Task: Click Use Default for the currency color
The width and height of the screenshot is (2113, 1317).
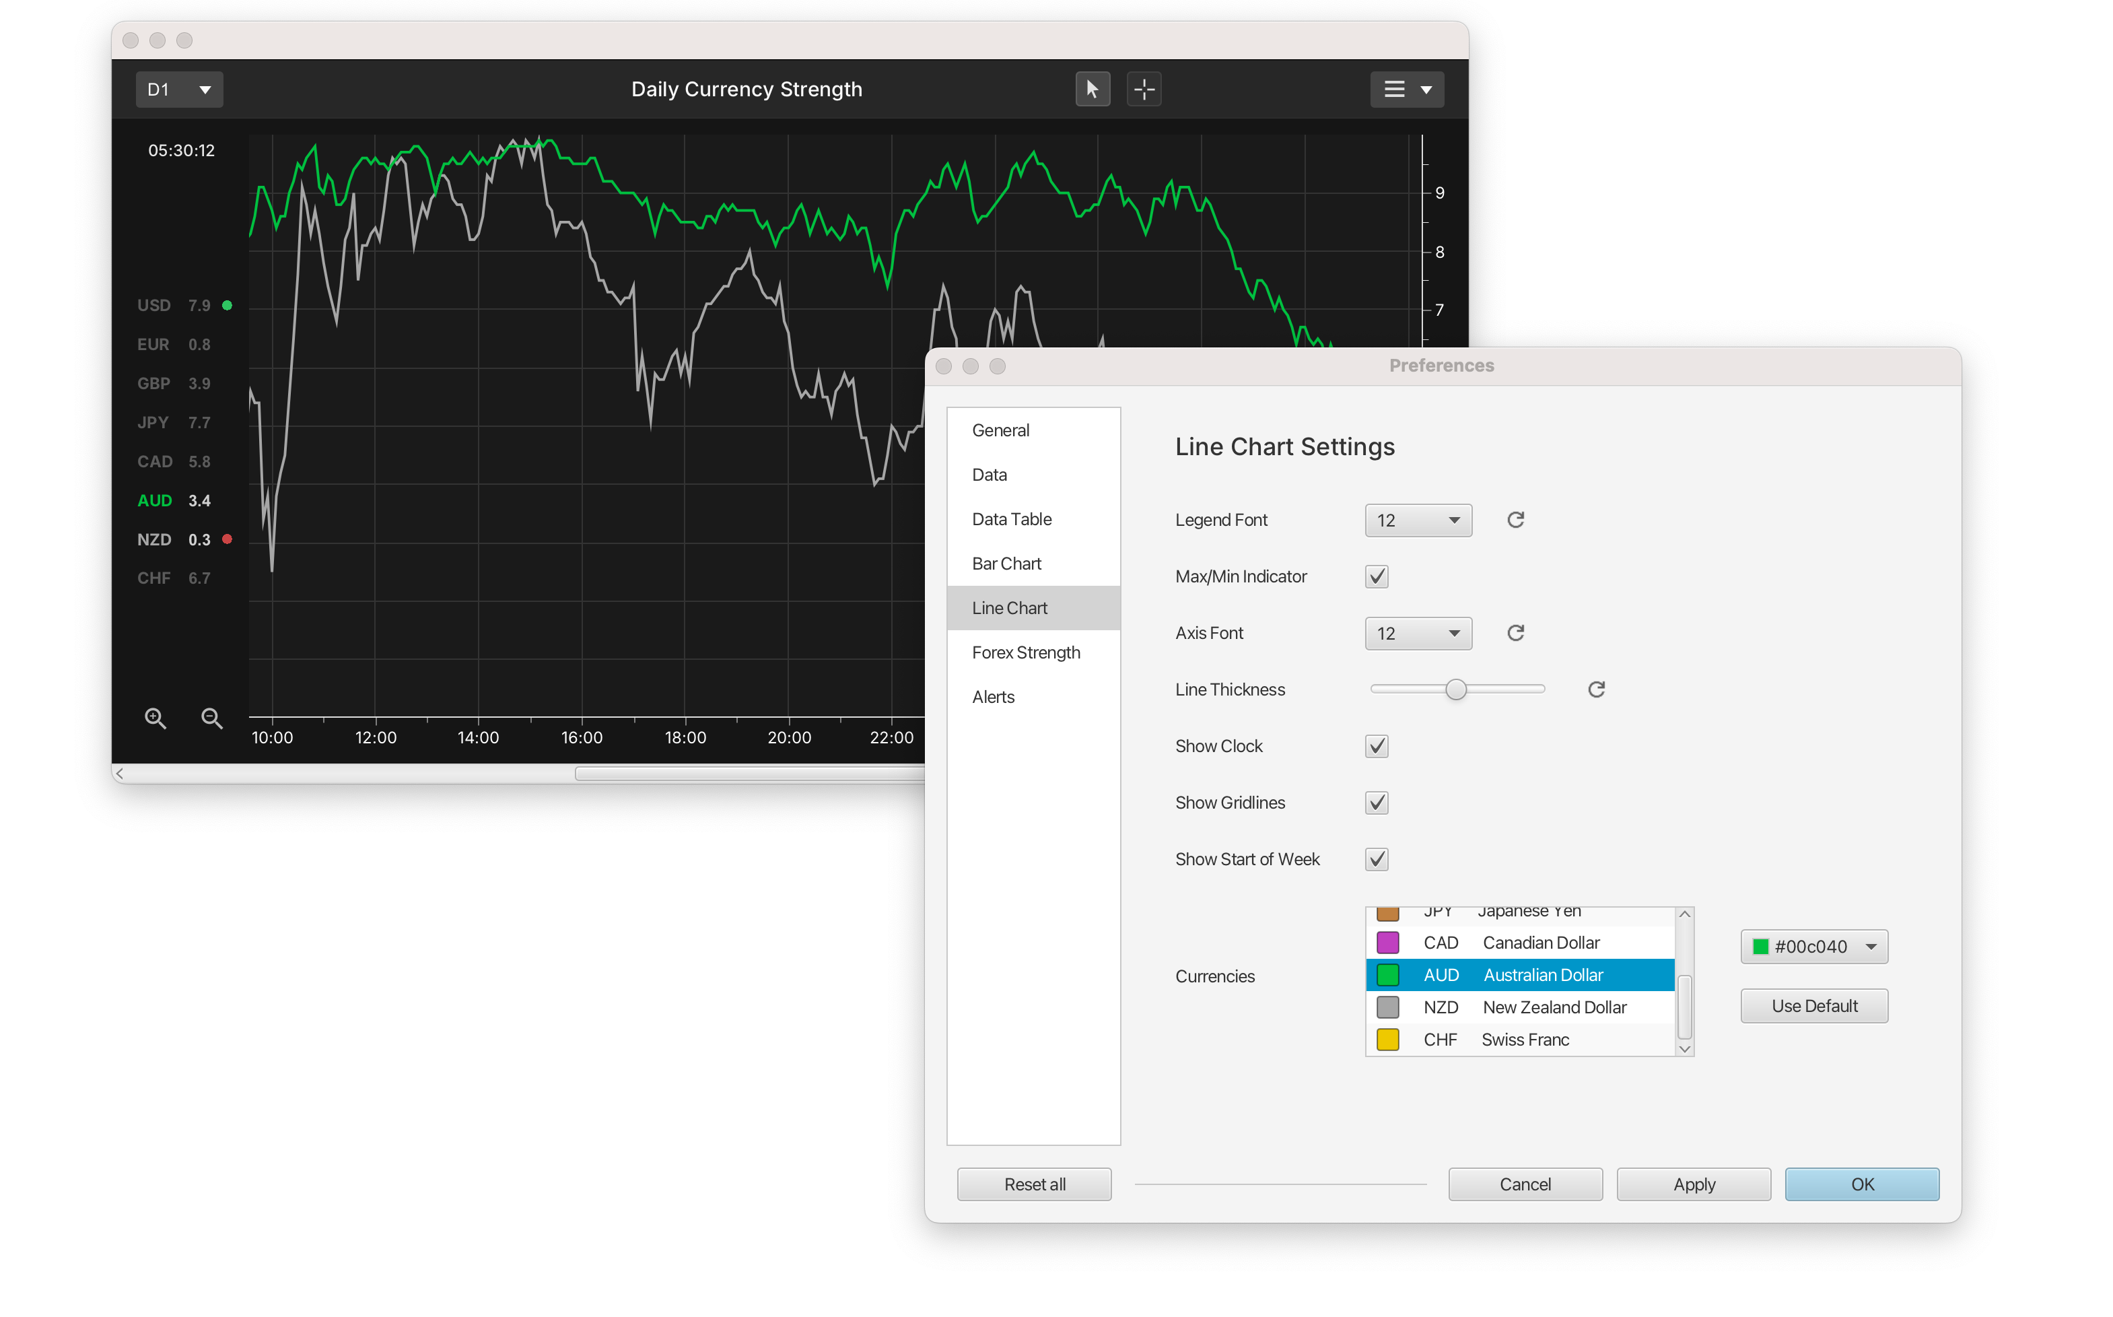Action: [1813, 1005]
